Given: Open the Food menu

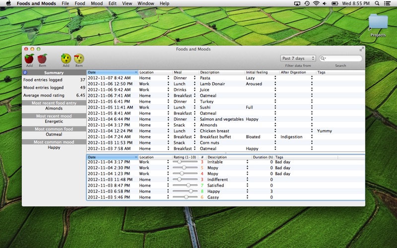Looking at the screenshot, I should pos(79,3).
